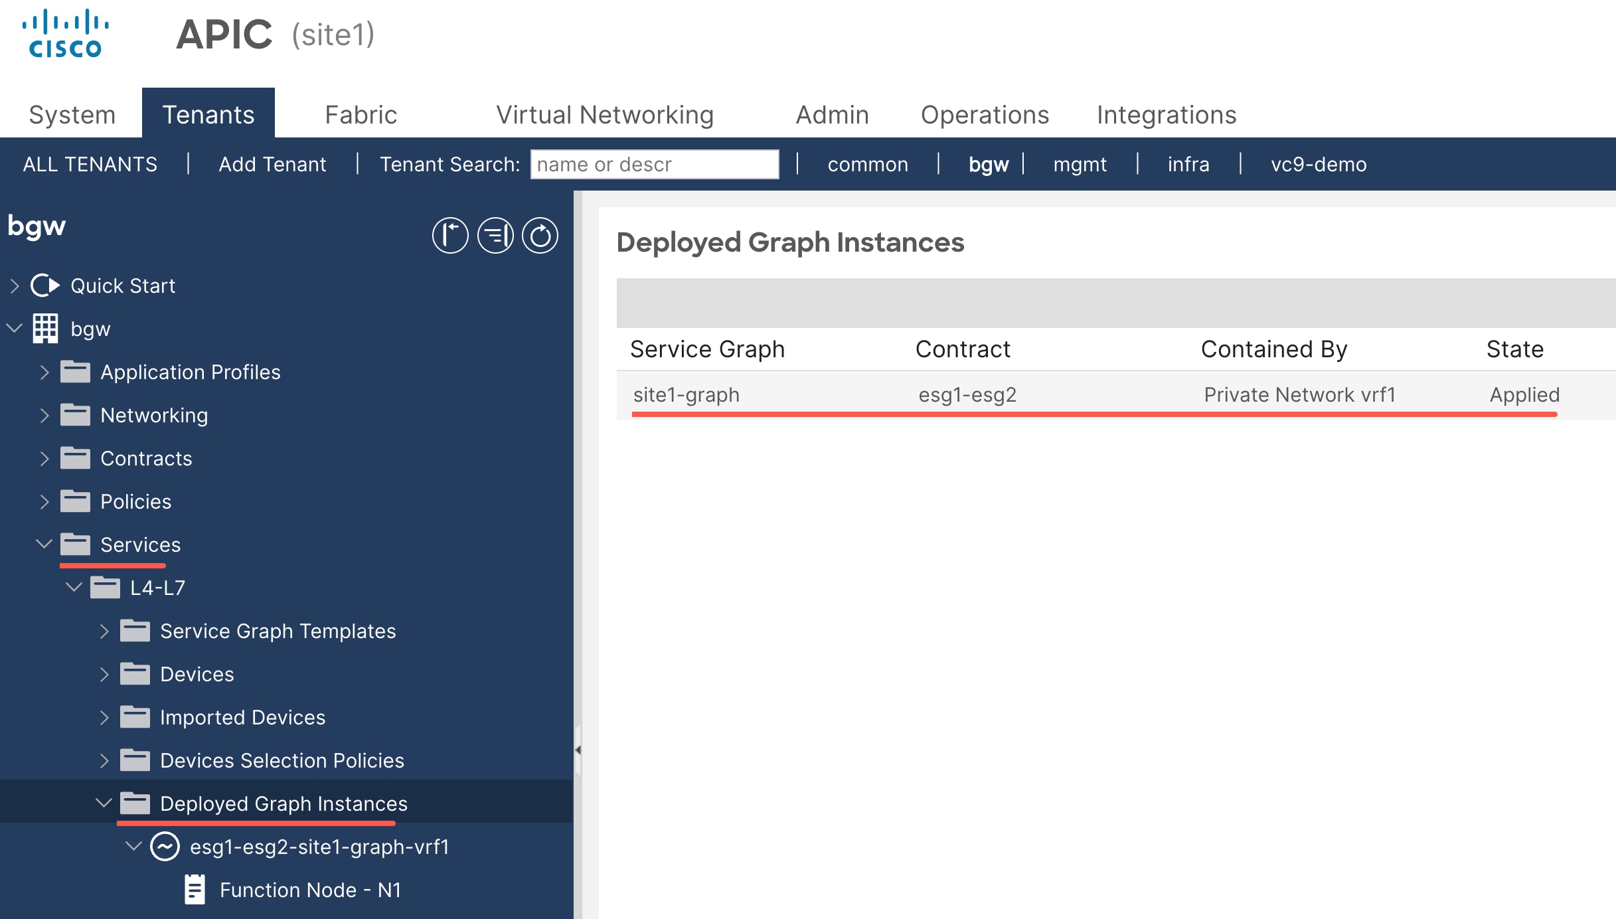Sort by Contained By column header
Image resolution: width=1616 pixels, height=919 pixels.
click(1274, 349)
